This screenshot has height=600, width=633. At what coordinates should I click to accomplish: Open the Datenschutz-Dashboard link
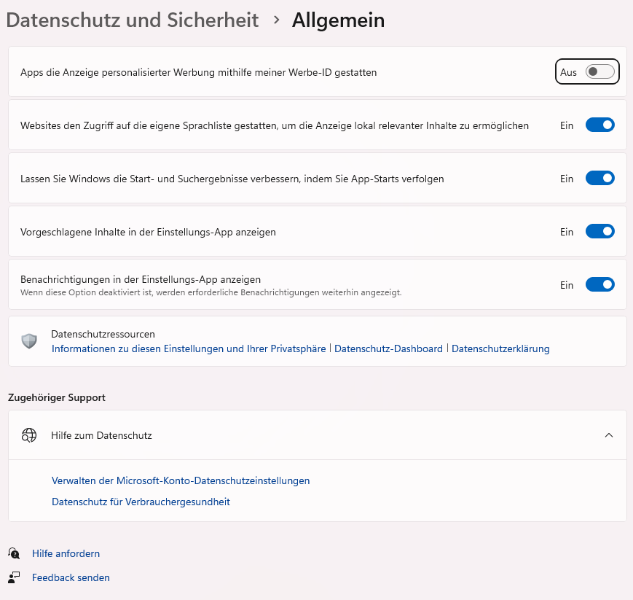click(388, 348)
